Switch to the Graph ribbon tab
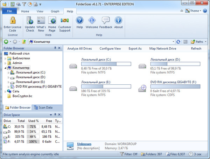The image size is (210, 159). pyautogui.click(x=55, y=11)
